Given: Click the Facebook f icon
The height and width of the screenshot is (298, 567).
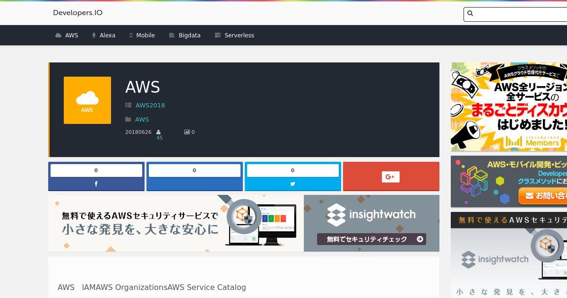Looking at the screenshot, I should click(x=96, y=184).
